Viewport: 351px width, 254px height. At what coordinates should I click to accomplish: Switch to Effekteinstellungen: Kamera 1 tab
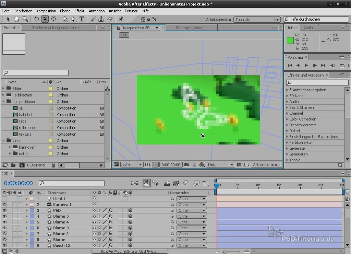[57, 28]
